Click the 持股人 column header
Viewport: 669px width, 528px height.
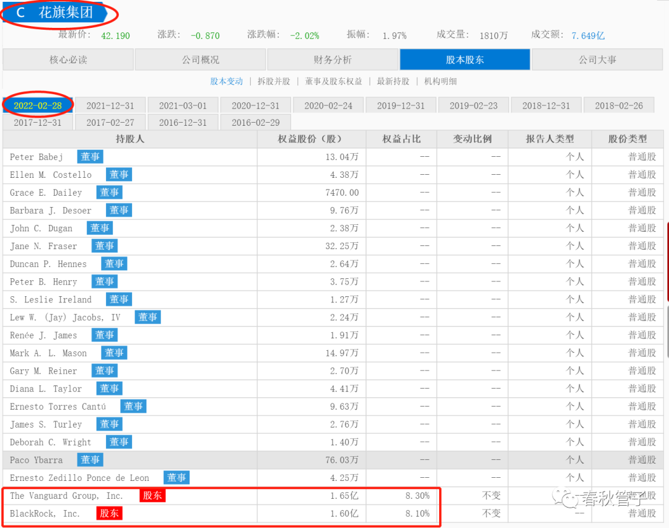pos(130,139)
